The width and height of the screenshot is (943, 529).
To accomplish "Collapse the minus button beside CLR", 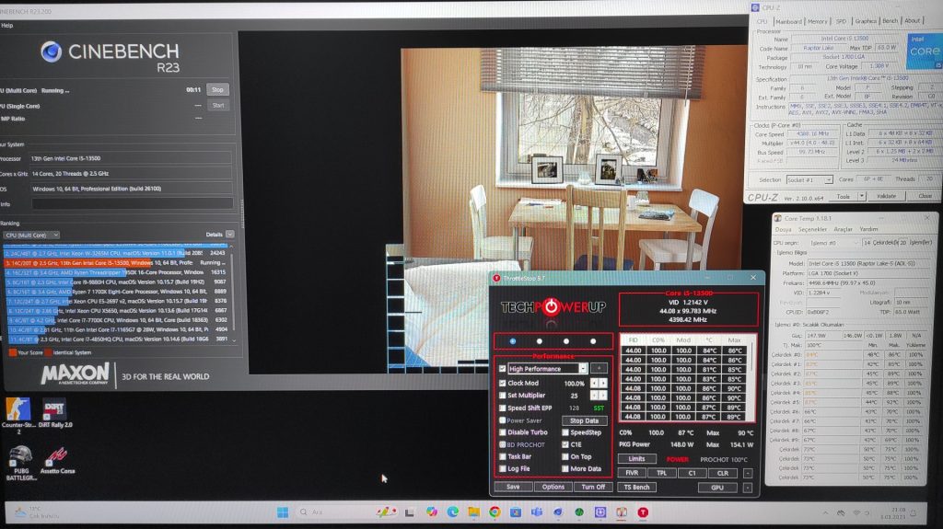I will pyautogui.click(x=748, y=473).
